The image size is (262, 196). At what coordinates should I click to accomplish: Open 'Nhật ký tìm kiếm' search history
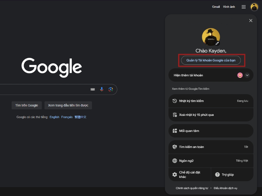click(x=211, y=101)
